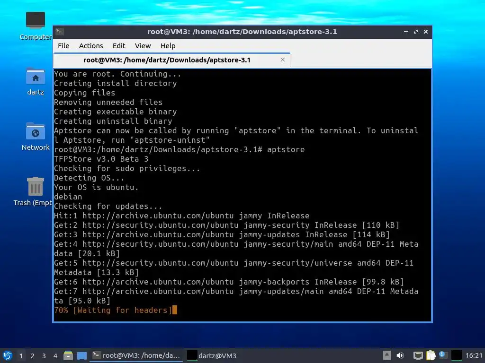This screenshot has height=363, width=485.
Task: Maximize the terminal window
Action: (x=416, y=32)
